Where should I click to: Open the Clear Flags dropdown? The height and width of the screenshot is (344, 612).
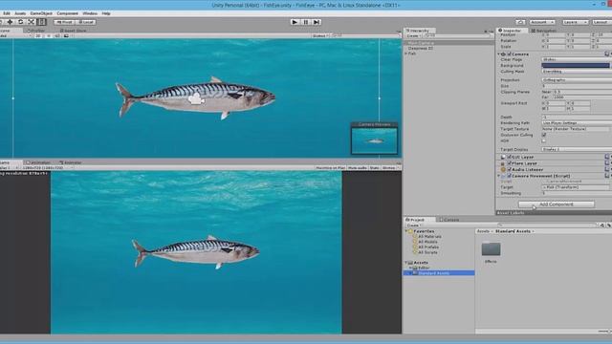577,59
